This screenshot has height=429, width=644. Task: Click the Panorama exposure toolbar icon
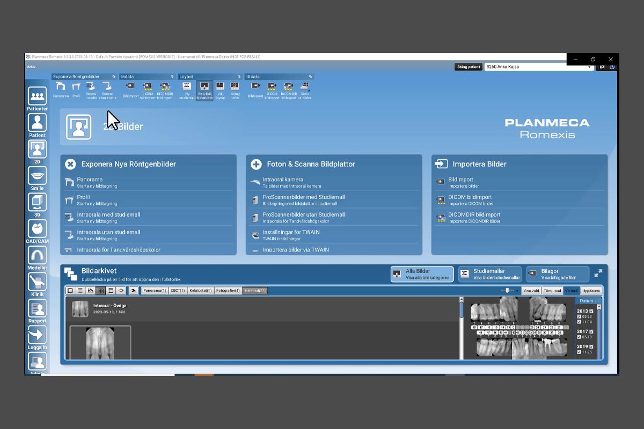click(61, 86)
